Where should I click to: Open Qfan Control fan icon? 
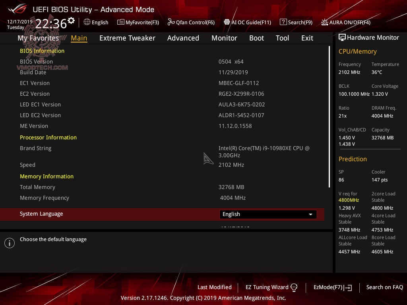click(171, 22)
